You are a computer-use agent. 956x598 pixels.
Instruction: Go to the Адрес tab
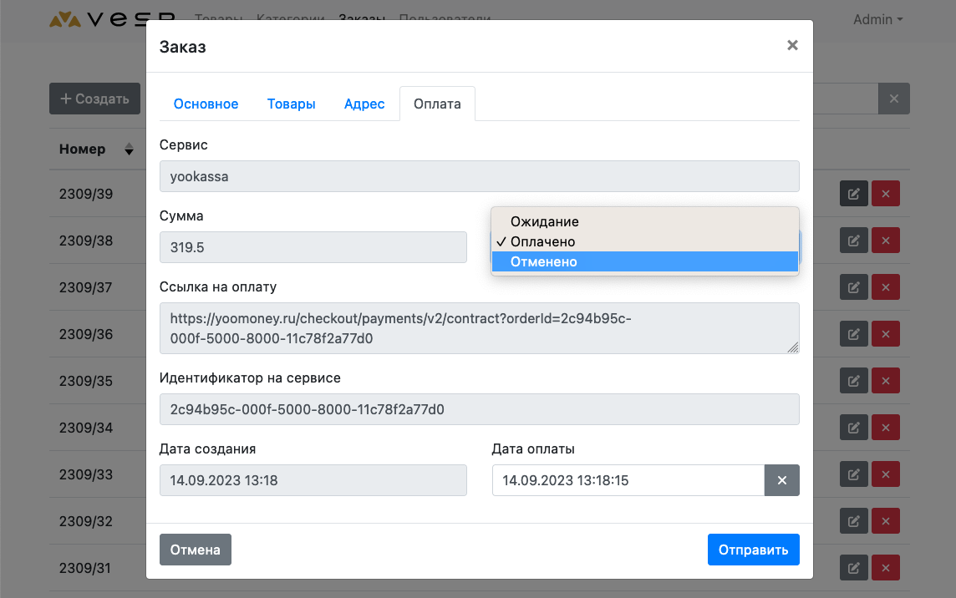pyautogui.click(x=364, y=104)
